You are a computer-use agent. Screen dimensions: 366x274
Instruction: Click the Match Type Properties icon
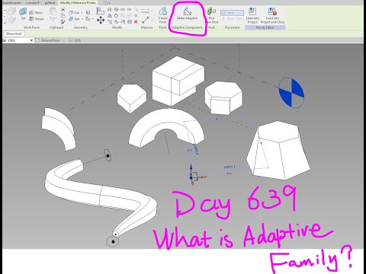[x=63, y=22]
